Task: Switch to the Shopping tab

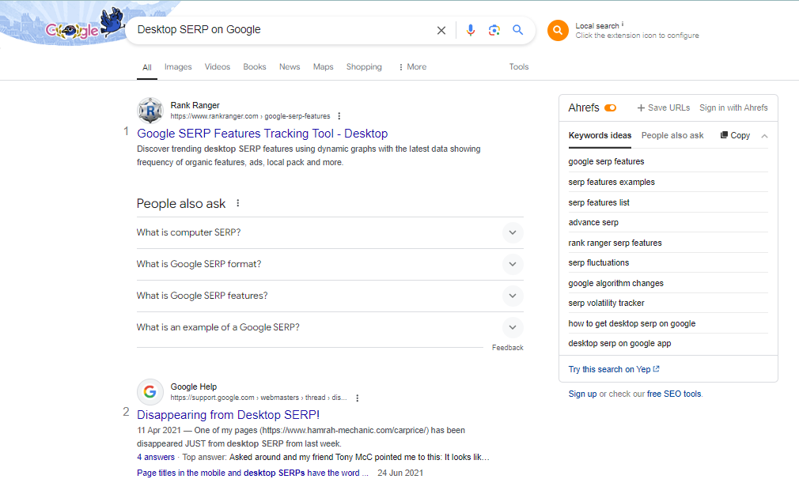Action: pos(364,66)
